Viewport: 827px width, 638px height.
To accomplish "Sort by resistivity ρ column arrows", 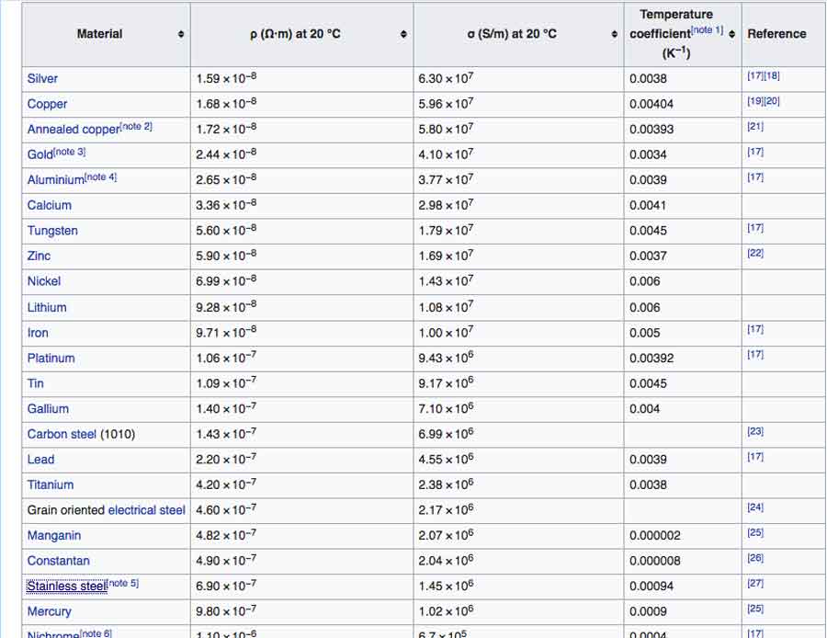I will (403, 34).
